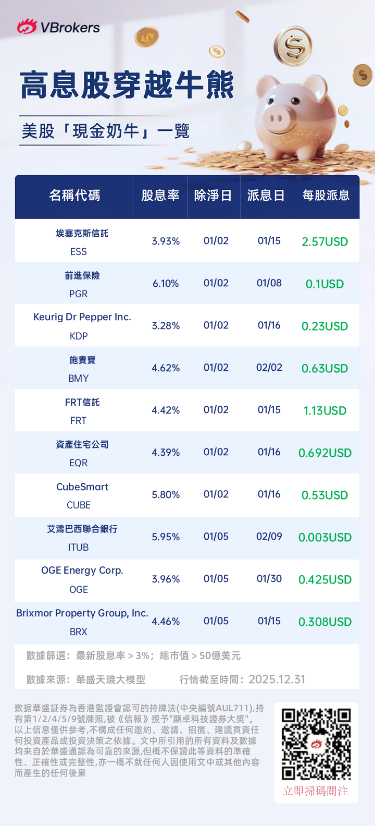The width and height of the screenshot is (375, 826).
Task: Scan the QR code image
Action: point(316,744)
